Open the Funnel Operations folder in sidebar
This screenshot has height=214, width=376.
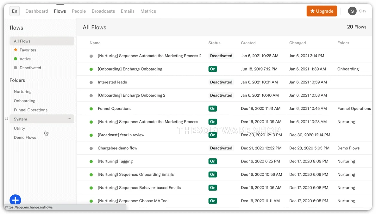[31, 110]
